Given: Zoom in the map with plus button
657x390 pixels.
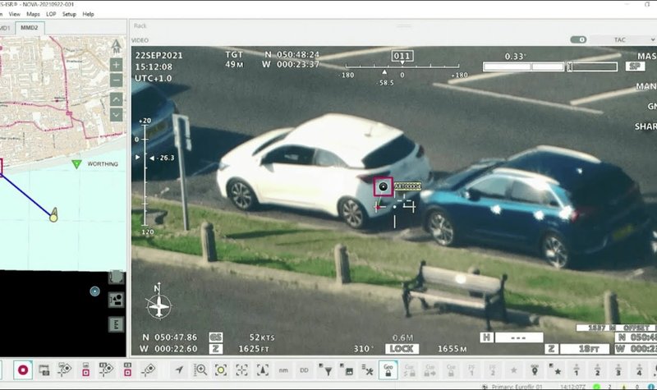Looking at the screenshot, I should (116, 65).
